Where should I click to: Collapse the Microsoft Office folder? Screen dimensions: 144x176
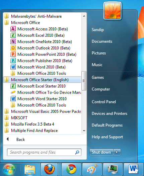point(25,23)
